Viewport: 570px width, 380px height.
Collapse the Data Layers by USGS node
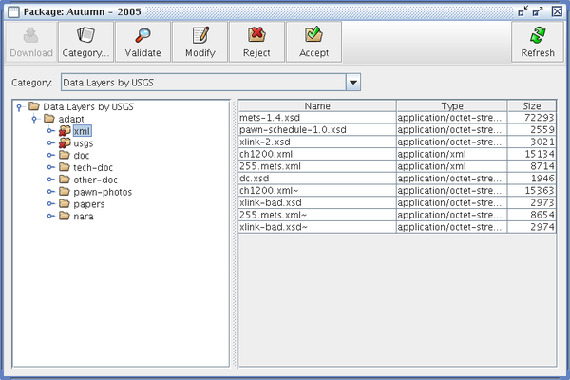(19, 107)
